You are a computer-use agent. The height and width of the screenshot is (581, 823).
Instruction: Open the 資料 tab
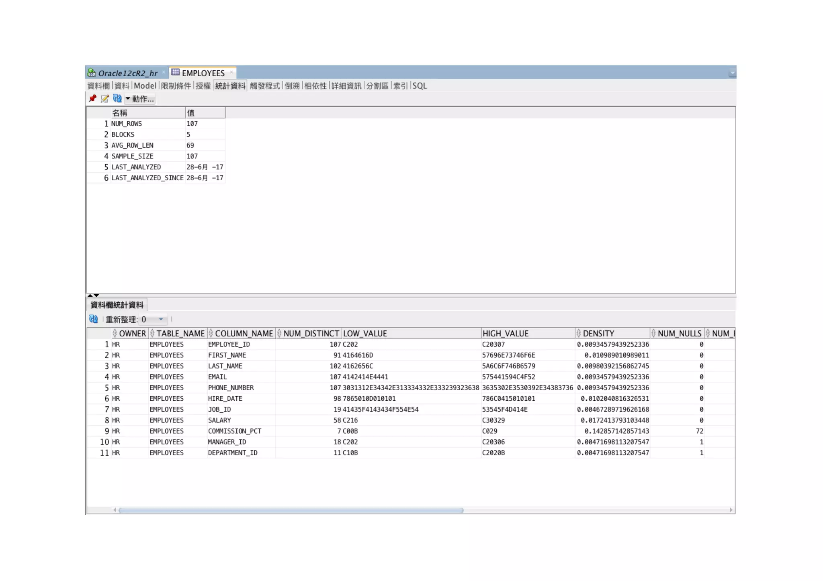[122, 86]
